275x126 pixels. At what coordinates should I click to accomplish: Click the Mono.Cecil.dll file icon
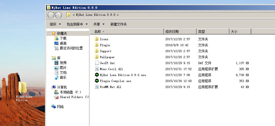coord(97,69)
